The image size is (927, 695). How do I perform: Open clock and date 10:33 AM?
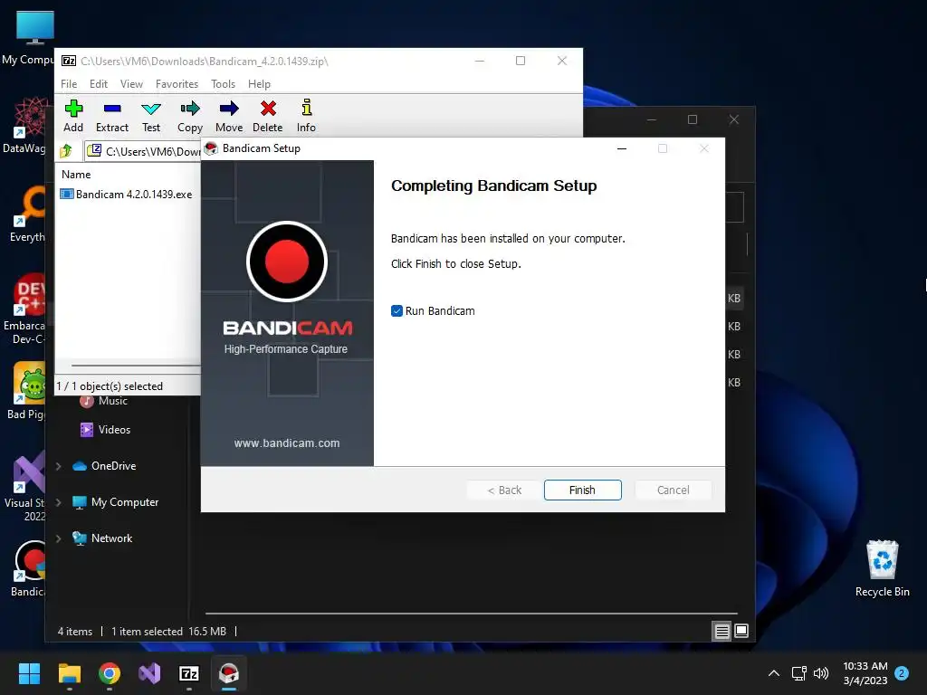click(865, 673)
